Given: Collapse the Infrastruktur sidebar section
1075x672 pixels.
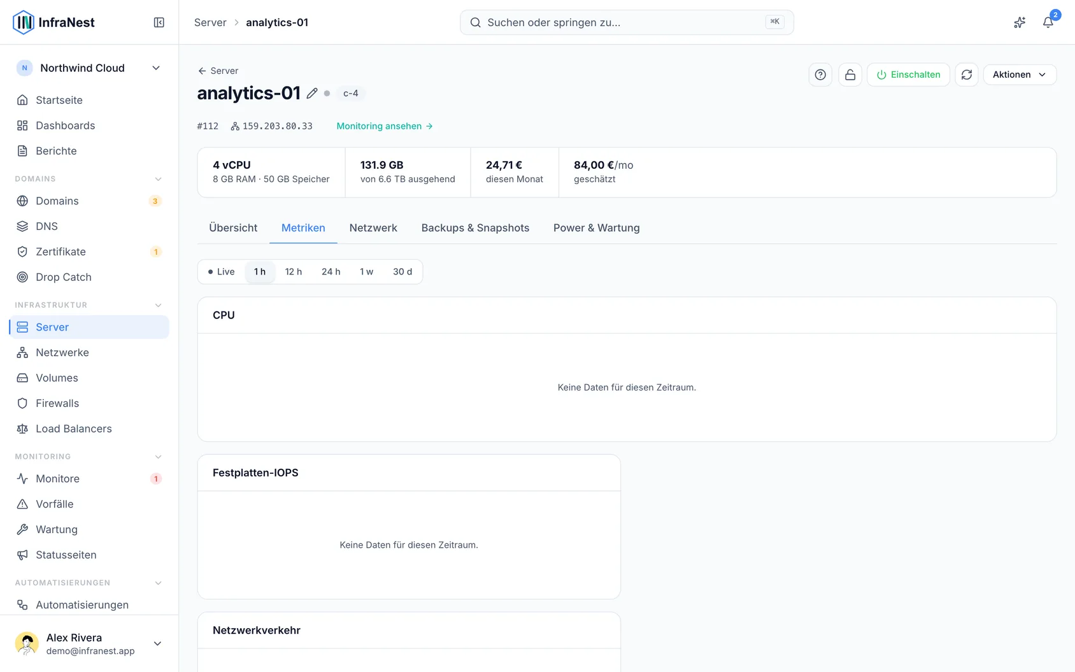Looking at the screenshot, I should 158,305.
